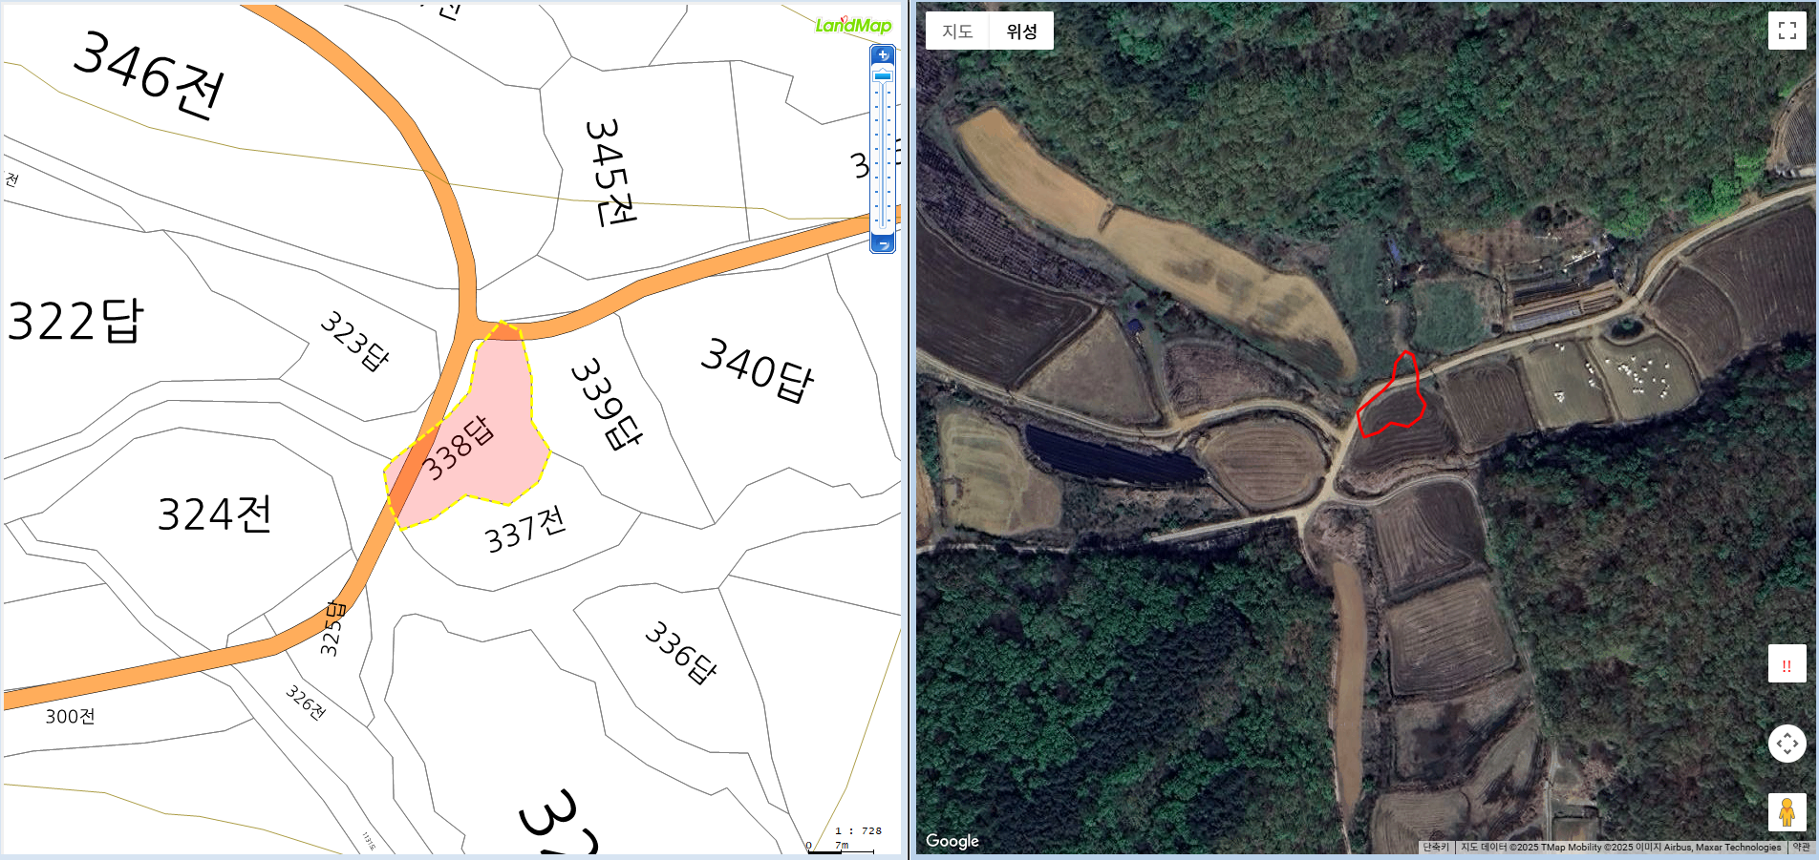Click the LandMap zoom slider handle
Viewport: 1819px width, 860px height.
[x=883, y=75]
